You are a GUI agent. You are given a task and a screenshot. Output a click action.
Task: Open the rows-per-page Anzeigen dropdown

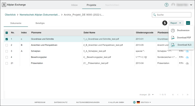(x=151, y=95)
